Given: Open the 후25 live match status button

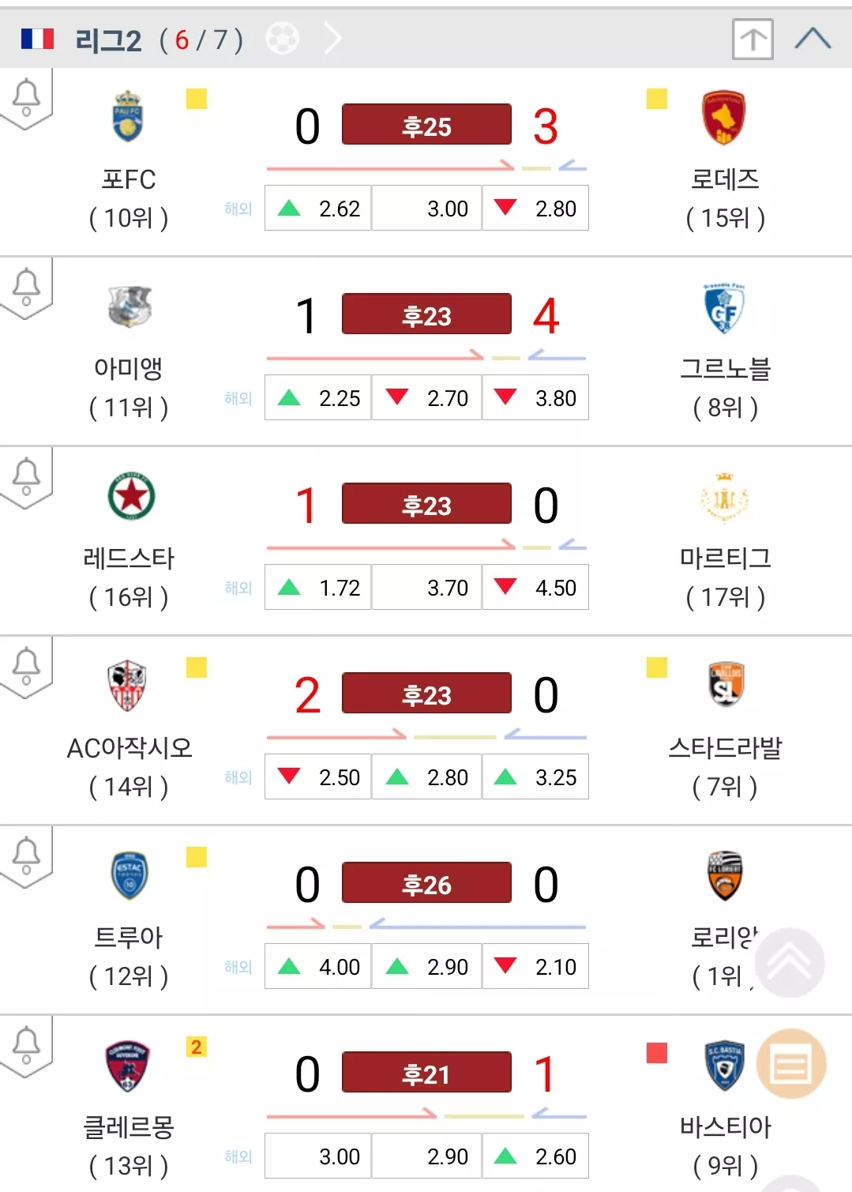Looking at the screenshot, I should (x=426, y=125).
